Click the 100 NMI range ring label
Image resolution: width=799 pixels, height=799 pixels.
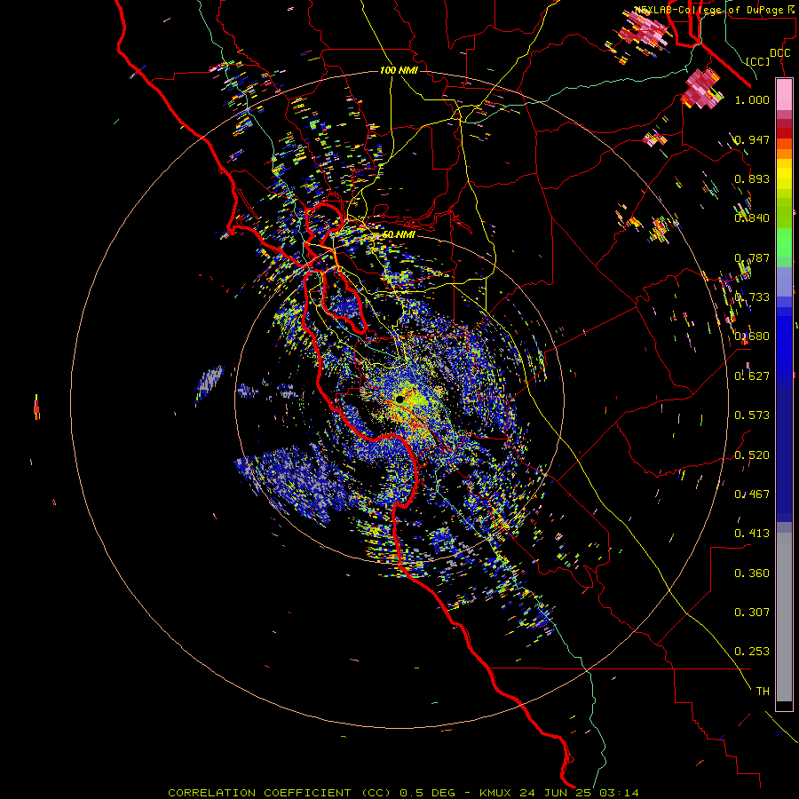399,70
